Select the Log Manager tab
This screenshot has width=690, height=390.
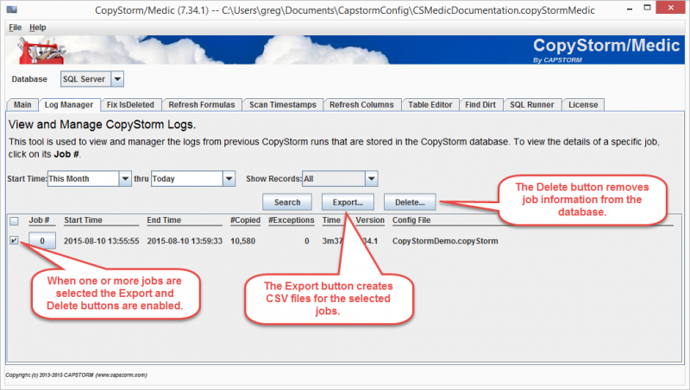click(x=69, y=104)
